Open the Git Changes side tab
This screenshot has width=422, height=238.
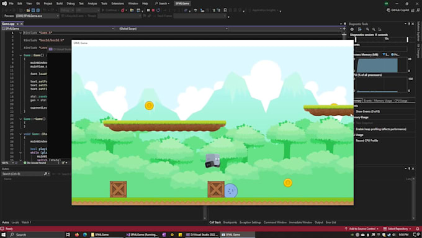pyautogui.click(x=418, y=51)
